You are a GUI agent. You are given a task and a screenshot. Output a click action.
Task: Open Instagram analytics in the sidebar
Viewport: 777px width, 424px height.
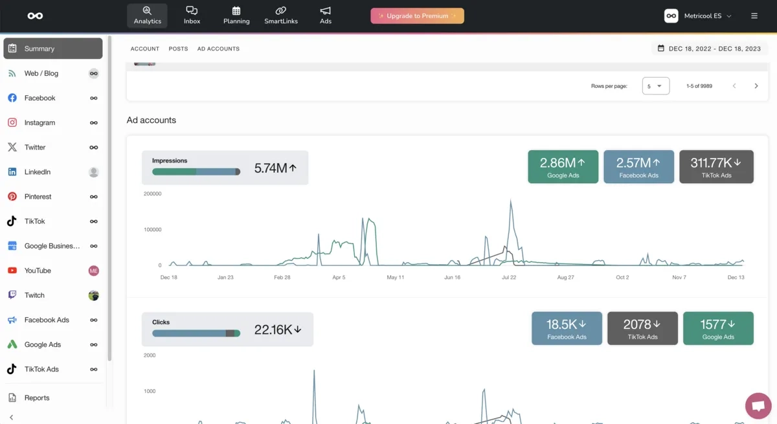pyautogui.click(x=53, y=122)
